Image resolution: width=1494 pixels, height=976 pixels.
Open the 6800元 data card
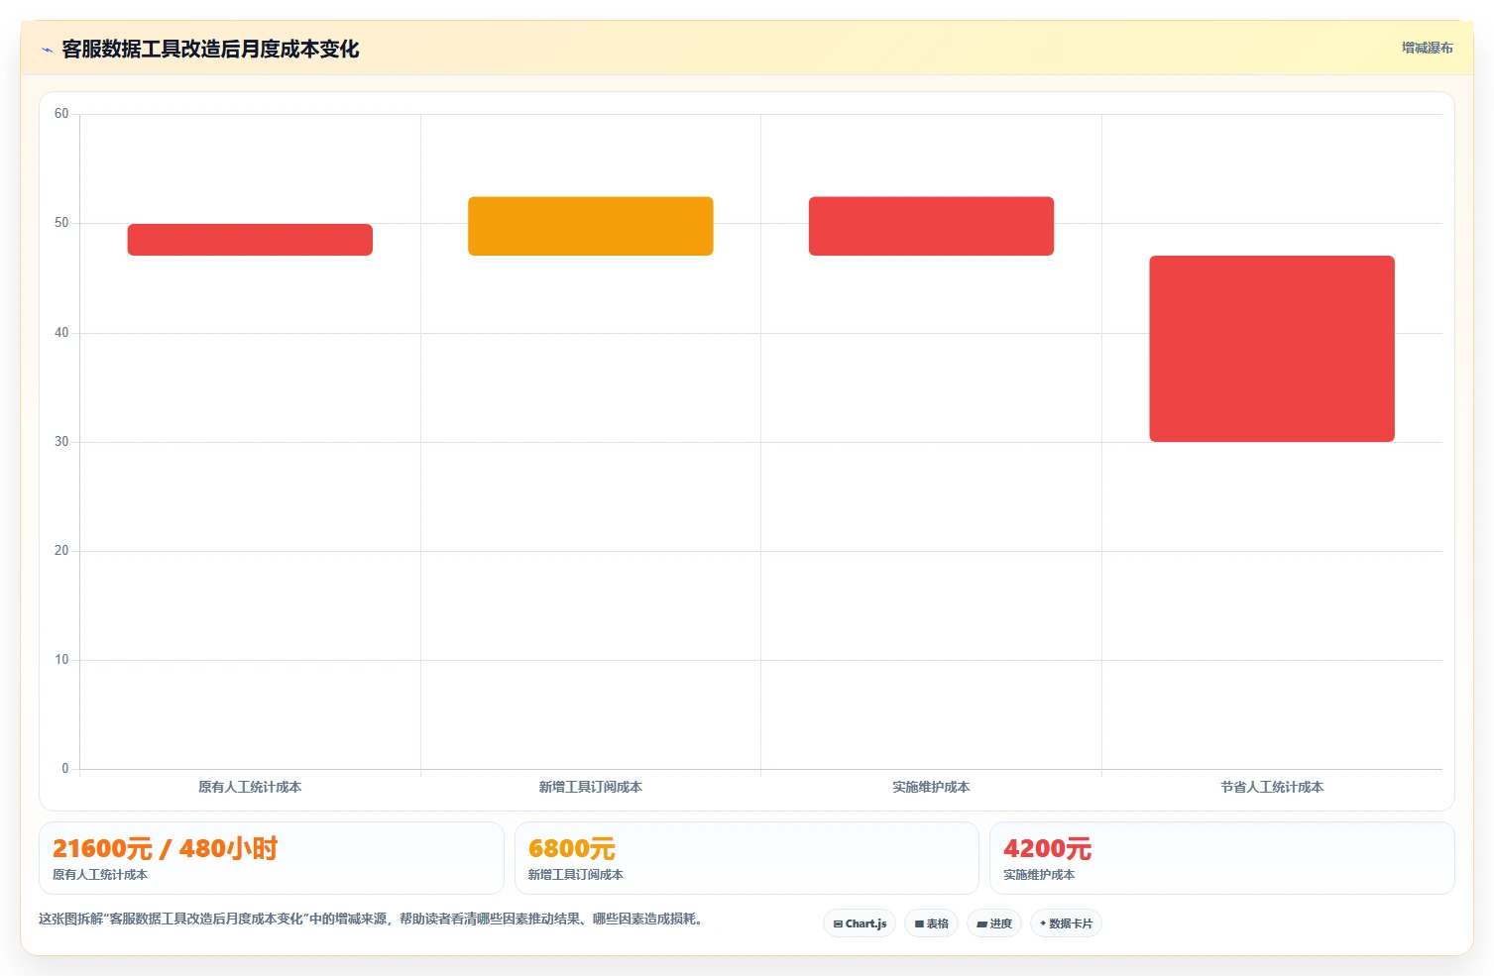(747, 858)
